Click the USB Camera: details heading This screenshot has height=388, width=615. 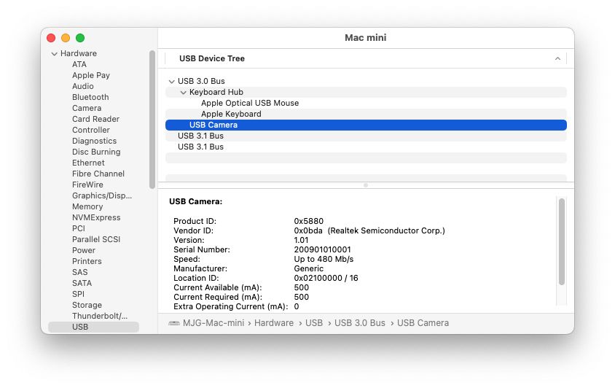pos(196,202)
